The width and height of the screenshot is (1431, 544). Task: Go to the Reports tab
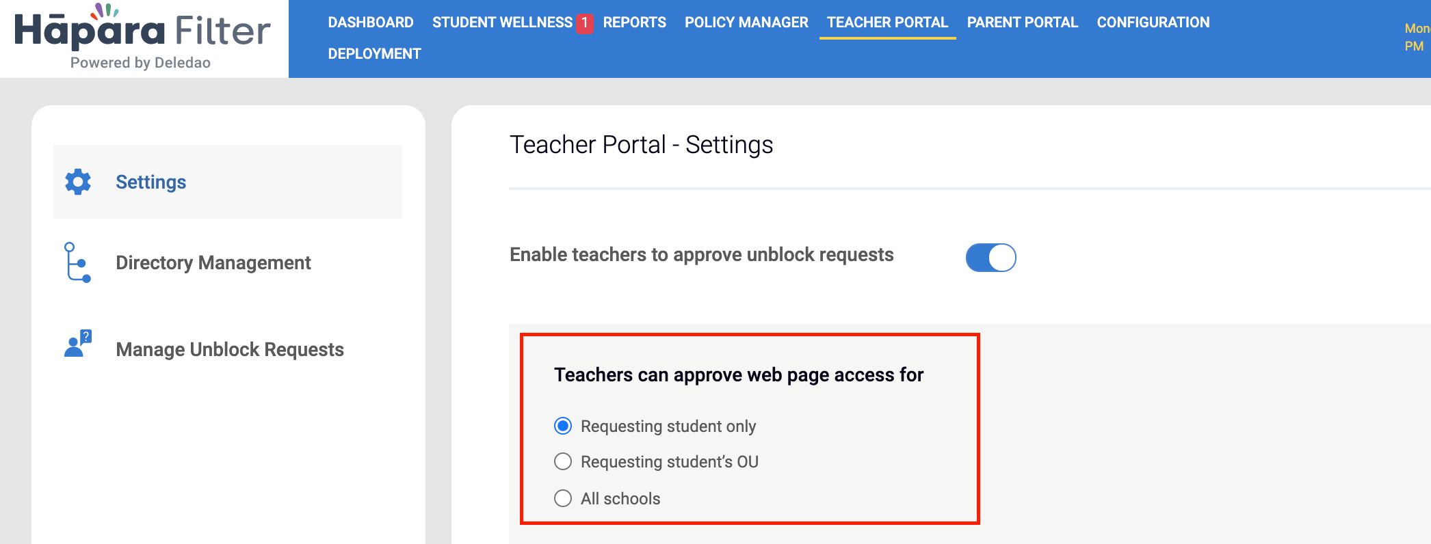634,23
